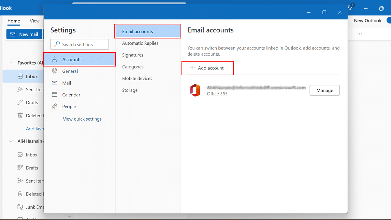391x220 pixels.
Task: Click the Deleted Items trash icon under Favorites
Action: (20, 115)
